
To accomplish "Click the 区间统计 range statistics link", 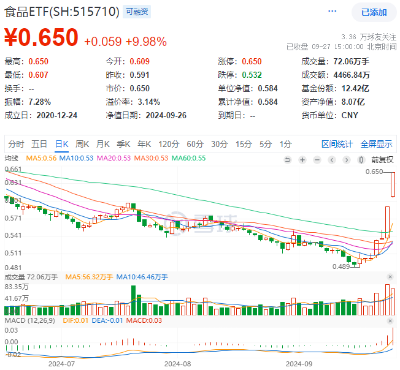I will 337,144.
